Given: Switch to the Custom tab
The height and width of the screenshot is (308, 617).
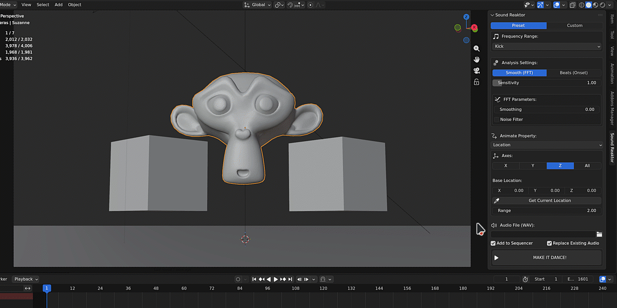Looking at the screenshot, I should click(574, 26).
